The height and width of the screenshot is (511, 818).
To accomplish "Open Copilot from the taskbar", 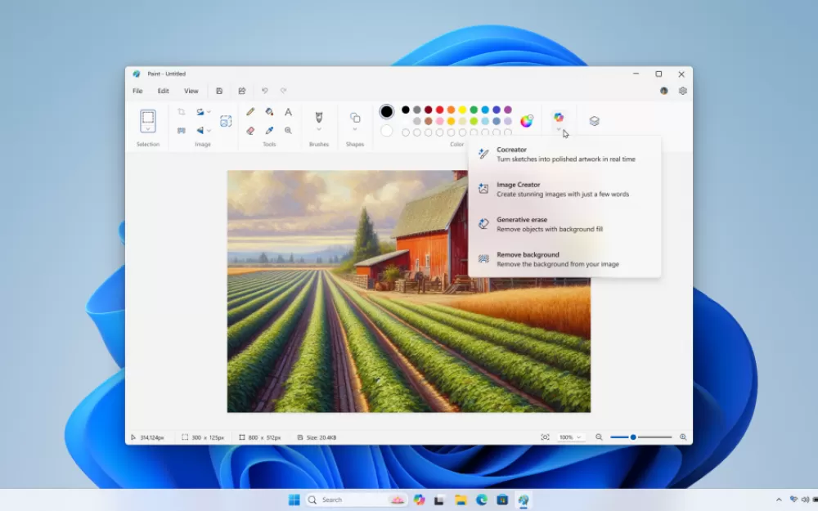I will coord(419,500).
